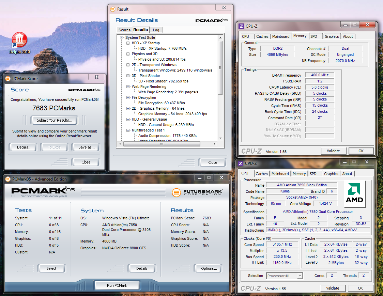Click Run PCMark button

117,285
